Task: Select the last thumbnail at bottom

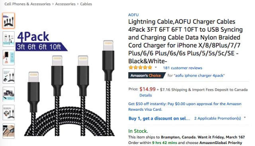Action: [9, 131]
